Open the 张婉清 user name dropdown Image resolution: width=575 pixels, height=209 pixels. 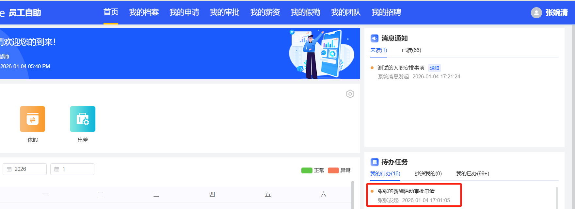click(x=556, y=13)
